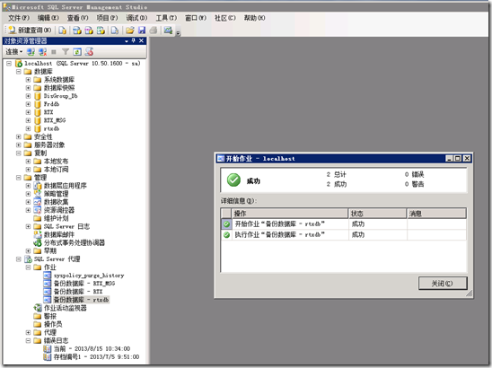Select the 维护计划 folder
Image resolution: width=492 pixels, height=368 pixels.
click(56, 218)
